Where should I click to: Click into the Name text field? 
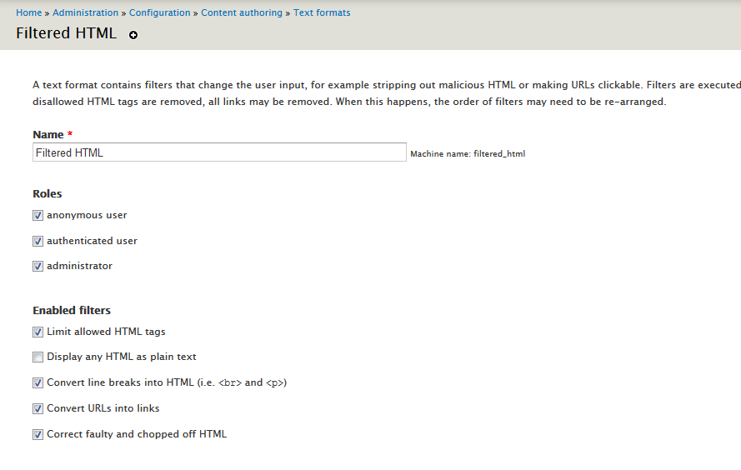219,152
